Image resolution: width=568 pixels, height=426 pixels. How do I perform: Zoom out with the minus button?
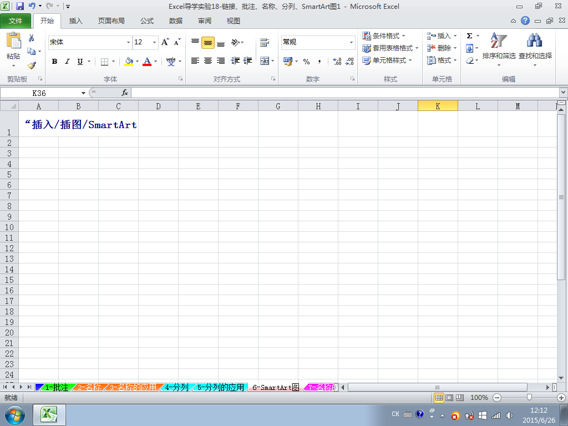497,398
